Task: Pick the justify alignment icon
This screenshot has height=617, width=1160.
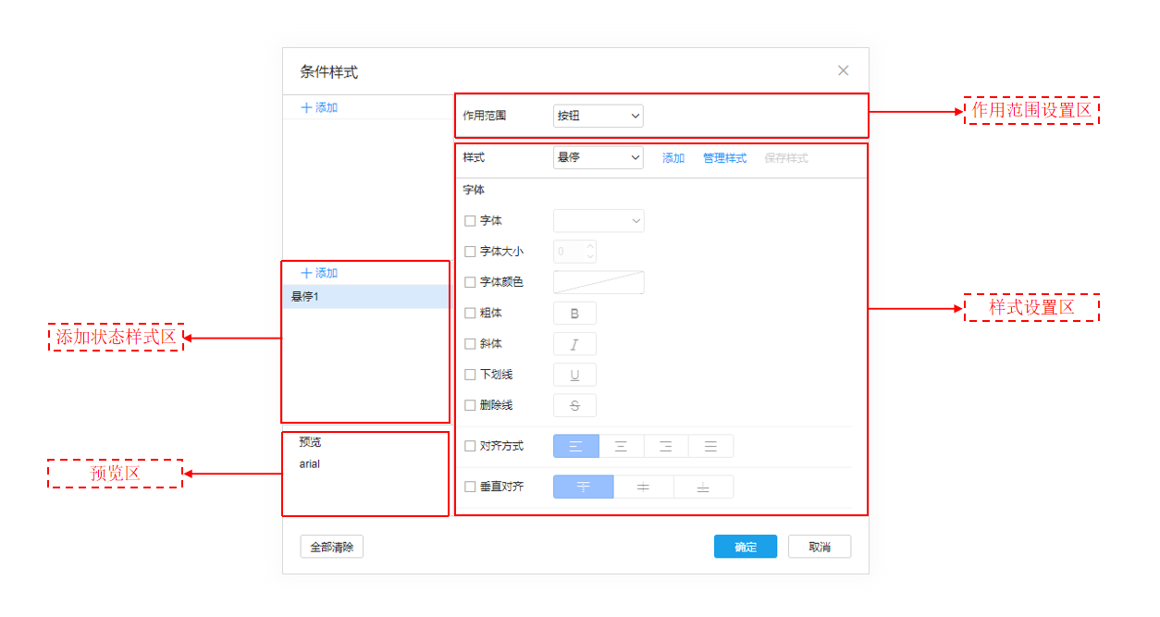Action: (710, 445)
